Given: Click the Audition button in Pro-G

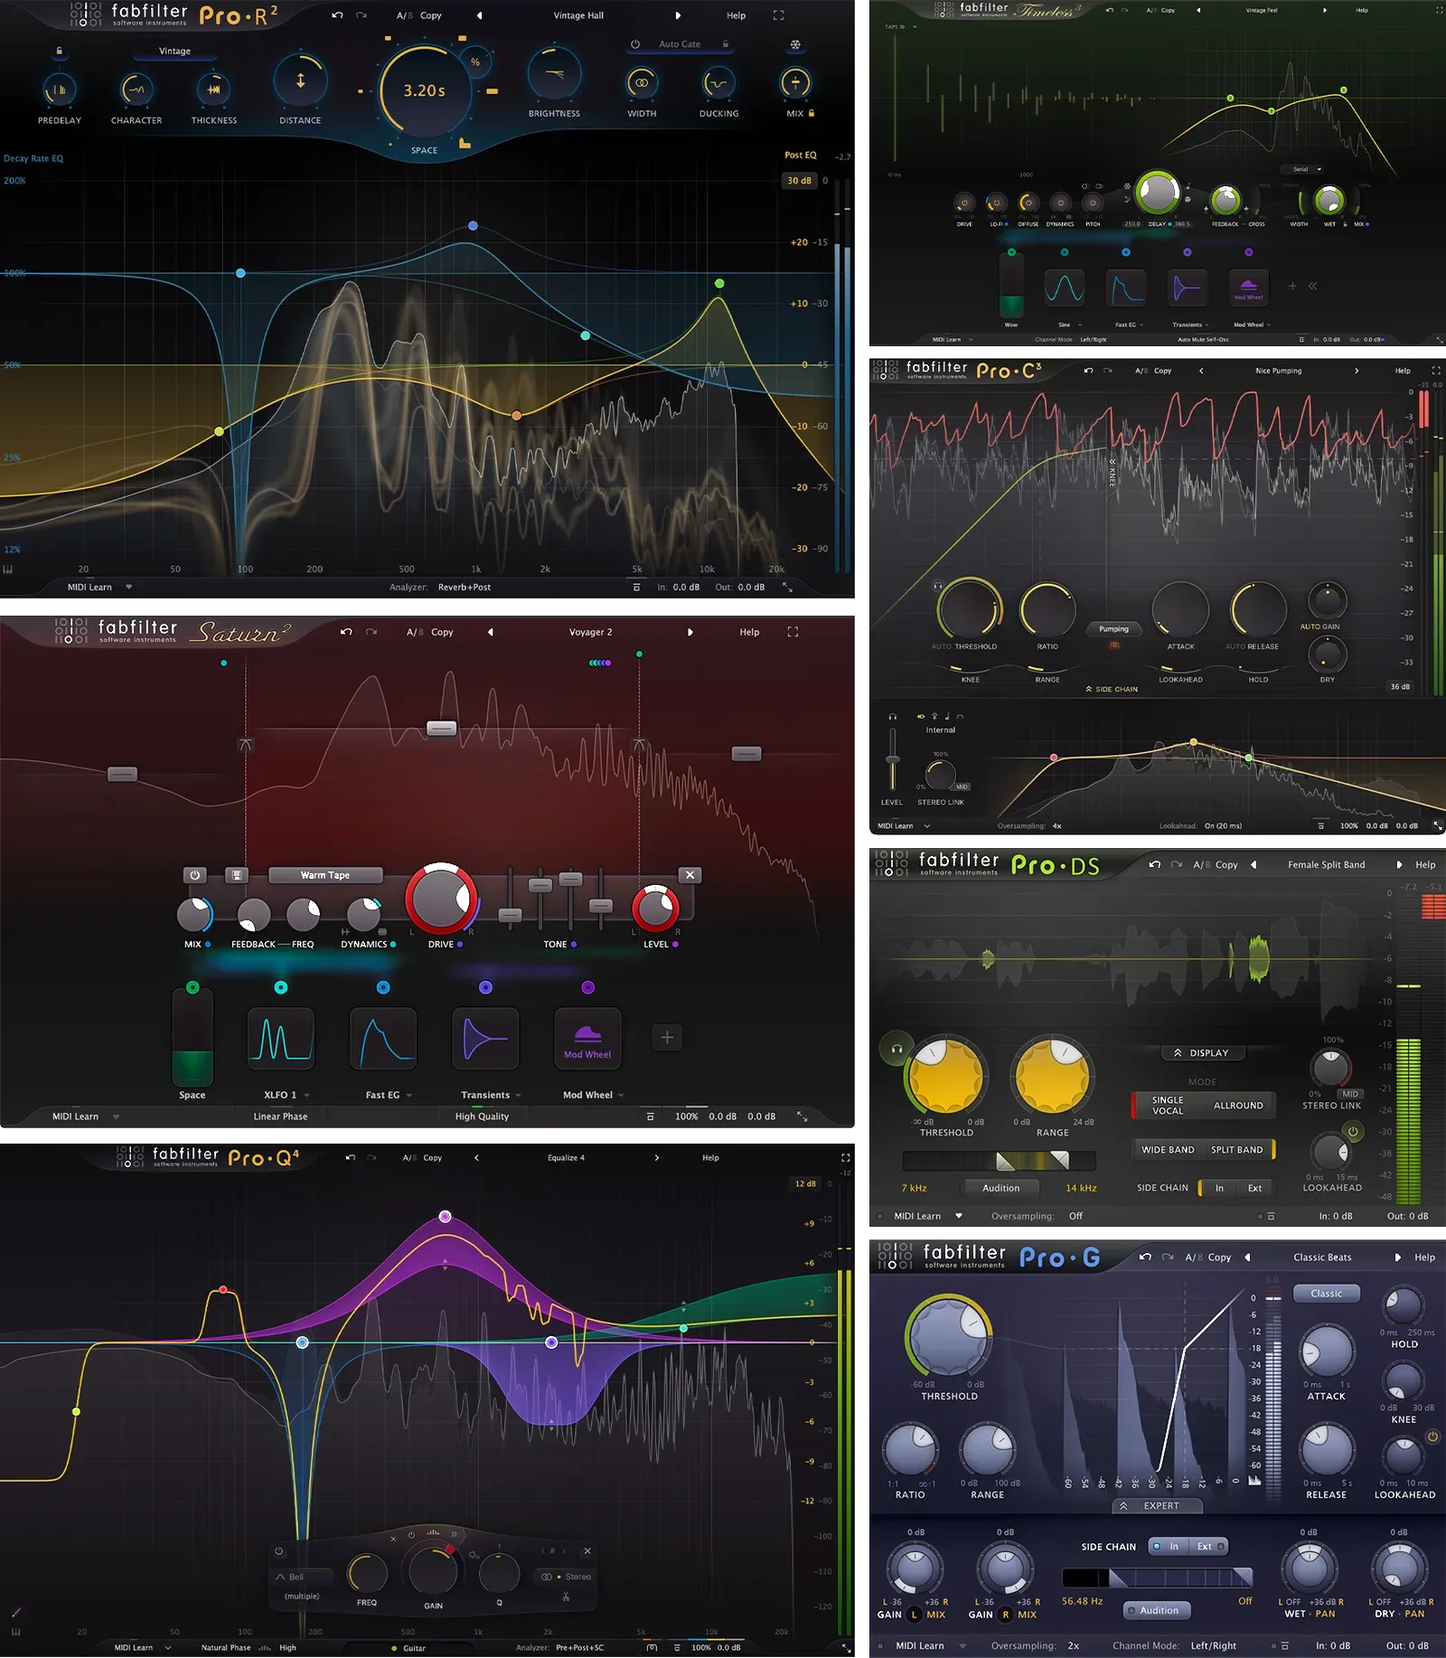Looking at the screenshot, I should point(1158,1611).
